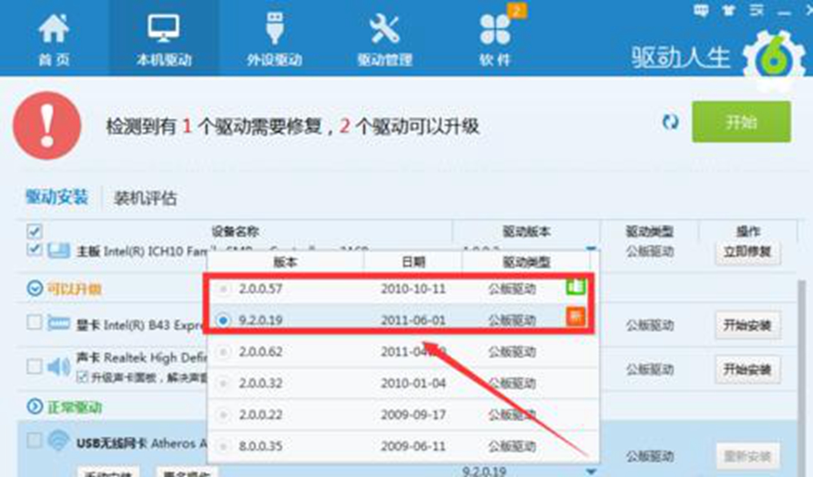Open the 9.2.0.19 version dropdown arrow at bottom
This screenshot has height=477, width=813.
[x=591, y=471]
